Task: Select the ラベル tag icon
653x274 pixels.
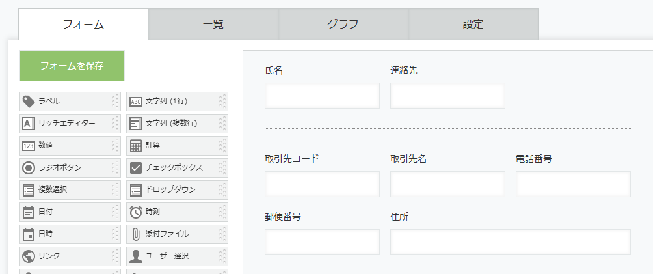Action: (29, 102)
